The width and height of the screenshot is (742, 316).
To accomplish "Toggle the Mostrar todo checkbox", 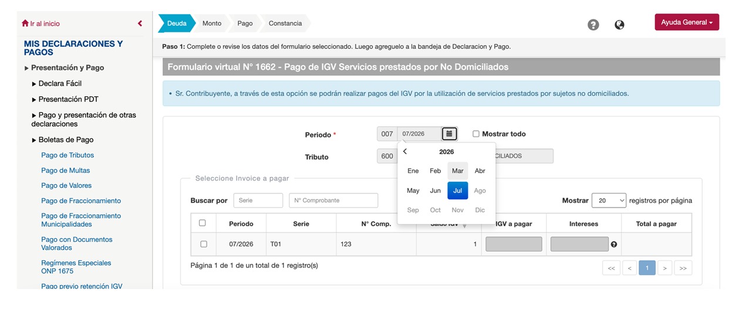I will (476, 134).
